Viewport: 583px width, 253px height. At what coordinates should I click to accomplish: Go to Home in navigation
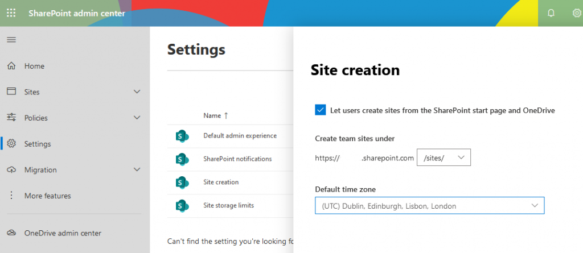pos(34,66)
